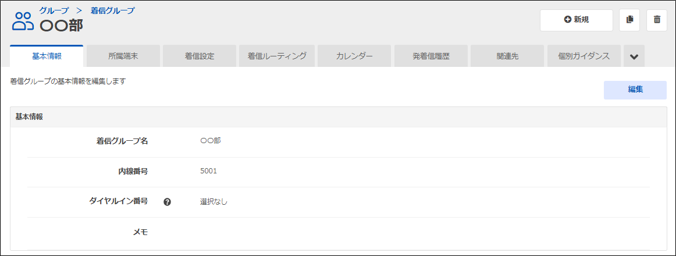Image resolution: width=676 pixels, height=256 pixels.
Task: Click the 編集 button
Action: (x=635, y=90)
